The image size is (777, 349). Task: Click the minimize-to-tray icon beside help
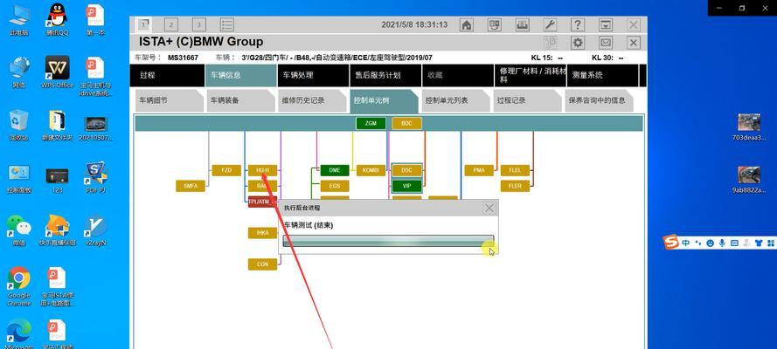[605, 24]
